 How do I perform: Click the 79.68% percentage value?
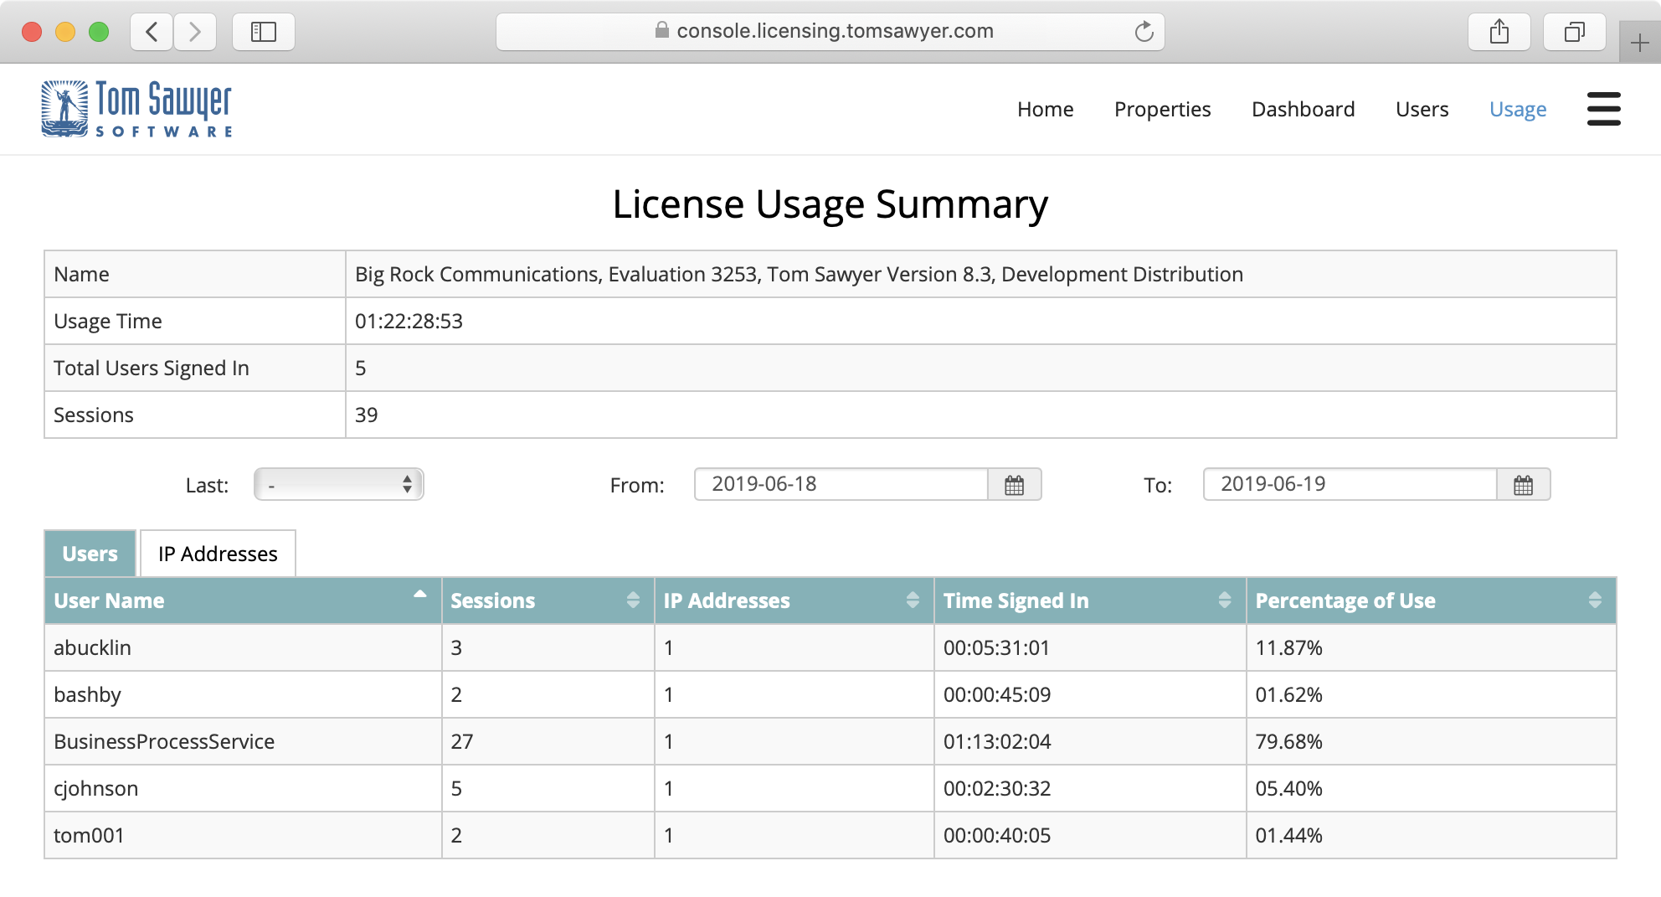pos(1288,741)
